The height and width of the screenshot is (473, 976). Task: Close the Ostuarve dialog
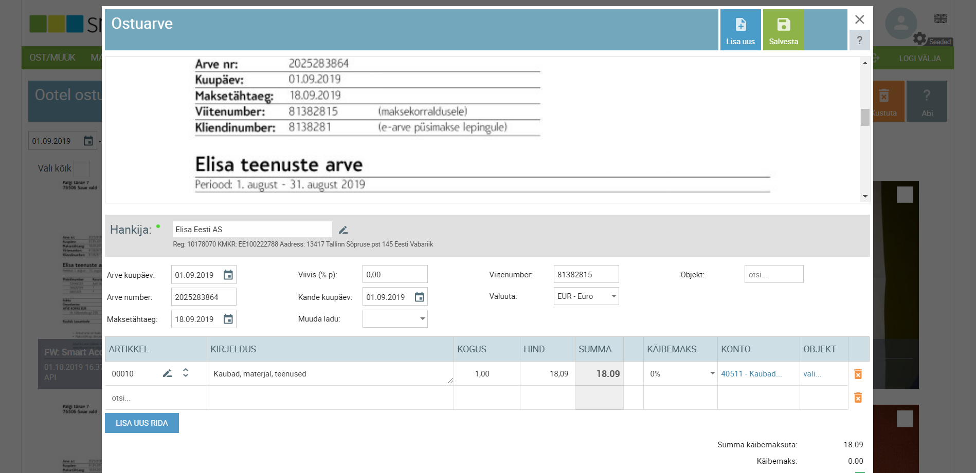[x=859, y=20]
